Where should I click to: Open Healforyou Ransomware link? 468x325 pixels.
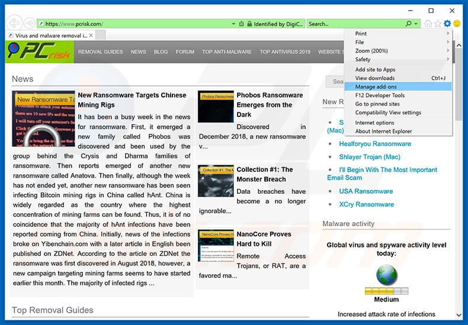[375, 144]
